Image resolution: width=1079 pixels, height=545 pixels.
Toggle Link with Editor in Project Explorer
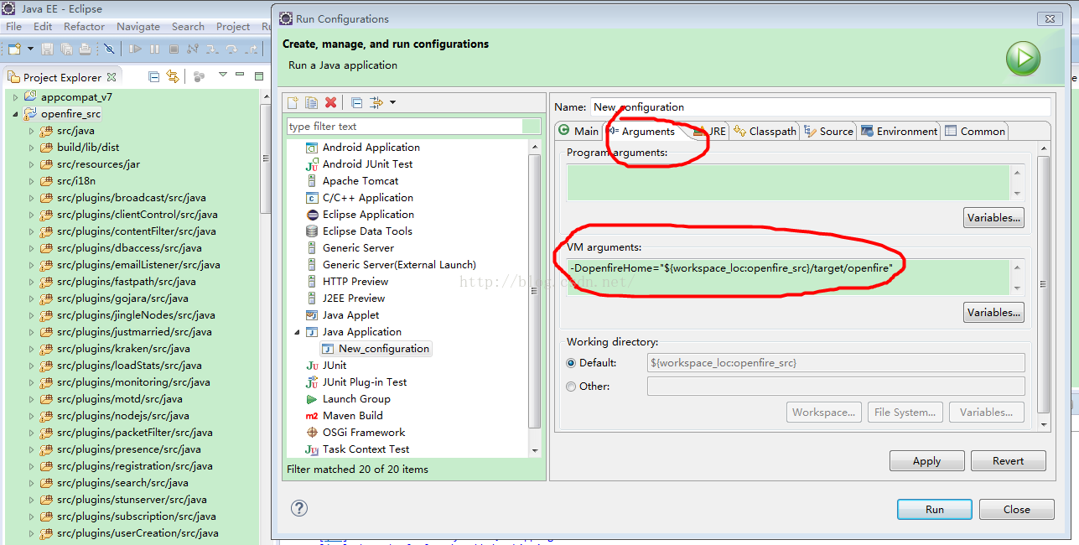[x=173, y=76]
